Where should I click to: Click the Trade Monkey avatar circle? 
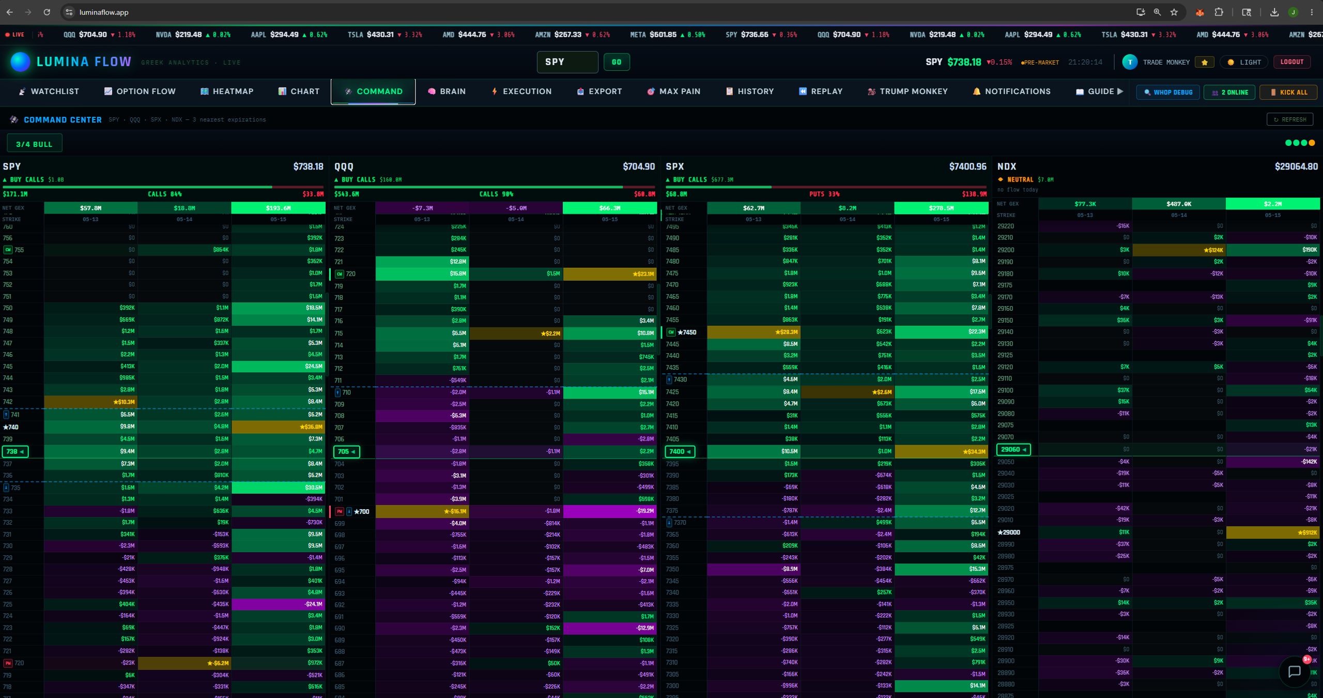[x=1130, y=62]
